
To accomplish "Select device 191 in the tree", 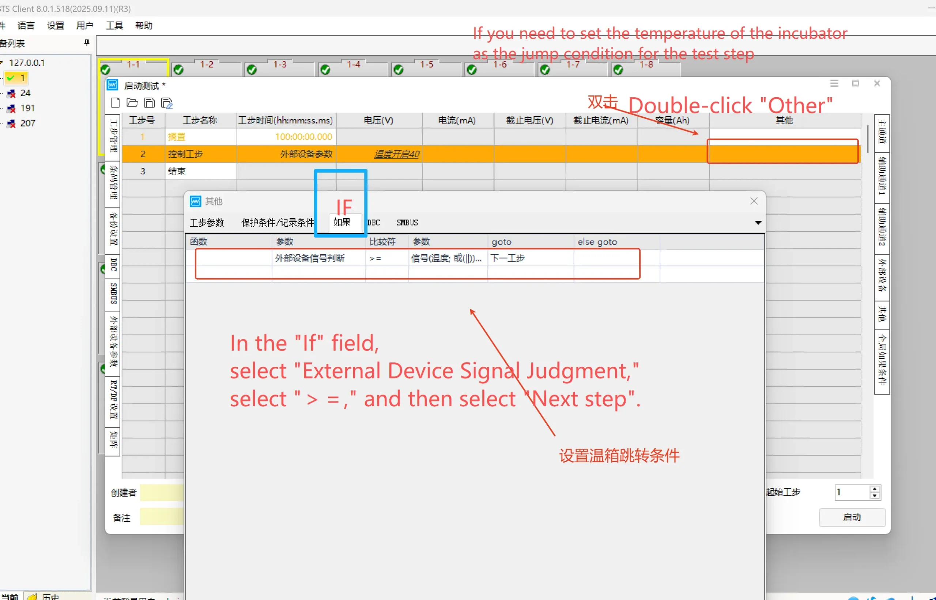I will 28,109.
